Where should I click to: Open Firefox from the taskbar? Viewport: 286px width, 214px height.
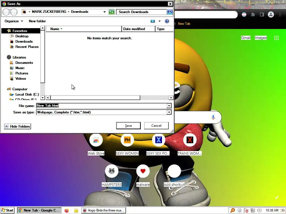(x=67, y=211)
